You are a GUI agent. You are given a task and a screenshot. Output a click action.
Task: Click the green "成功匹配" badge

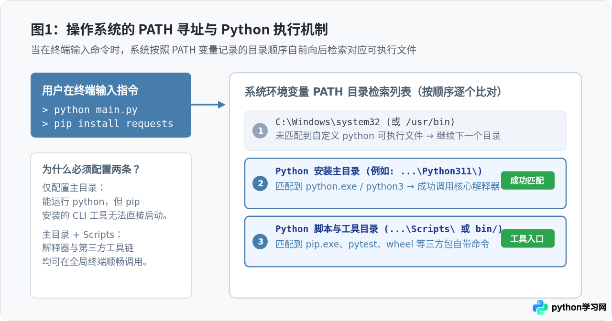click(528, 181)
